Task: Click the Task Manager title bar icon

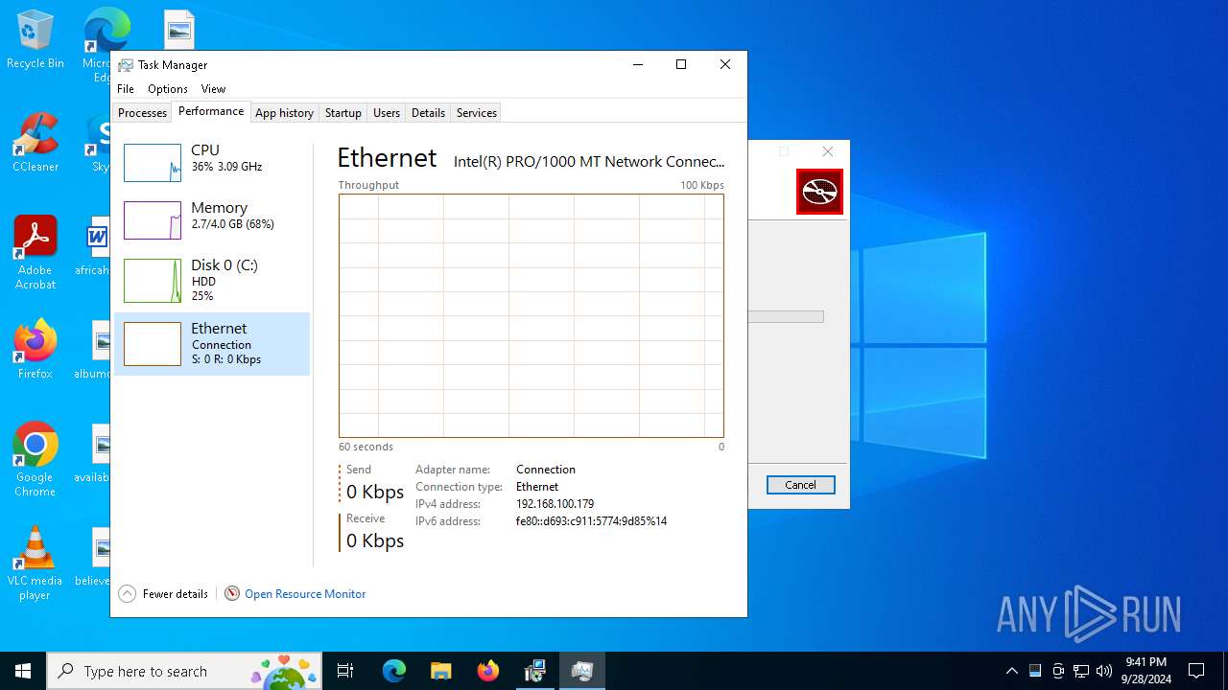Action: 126,65
